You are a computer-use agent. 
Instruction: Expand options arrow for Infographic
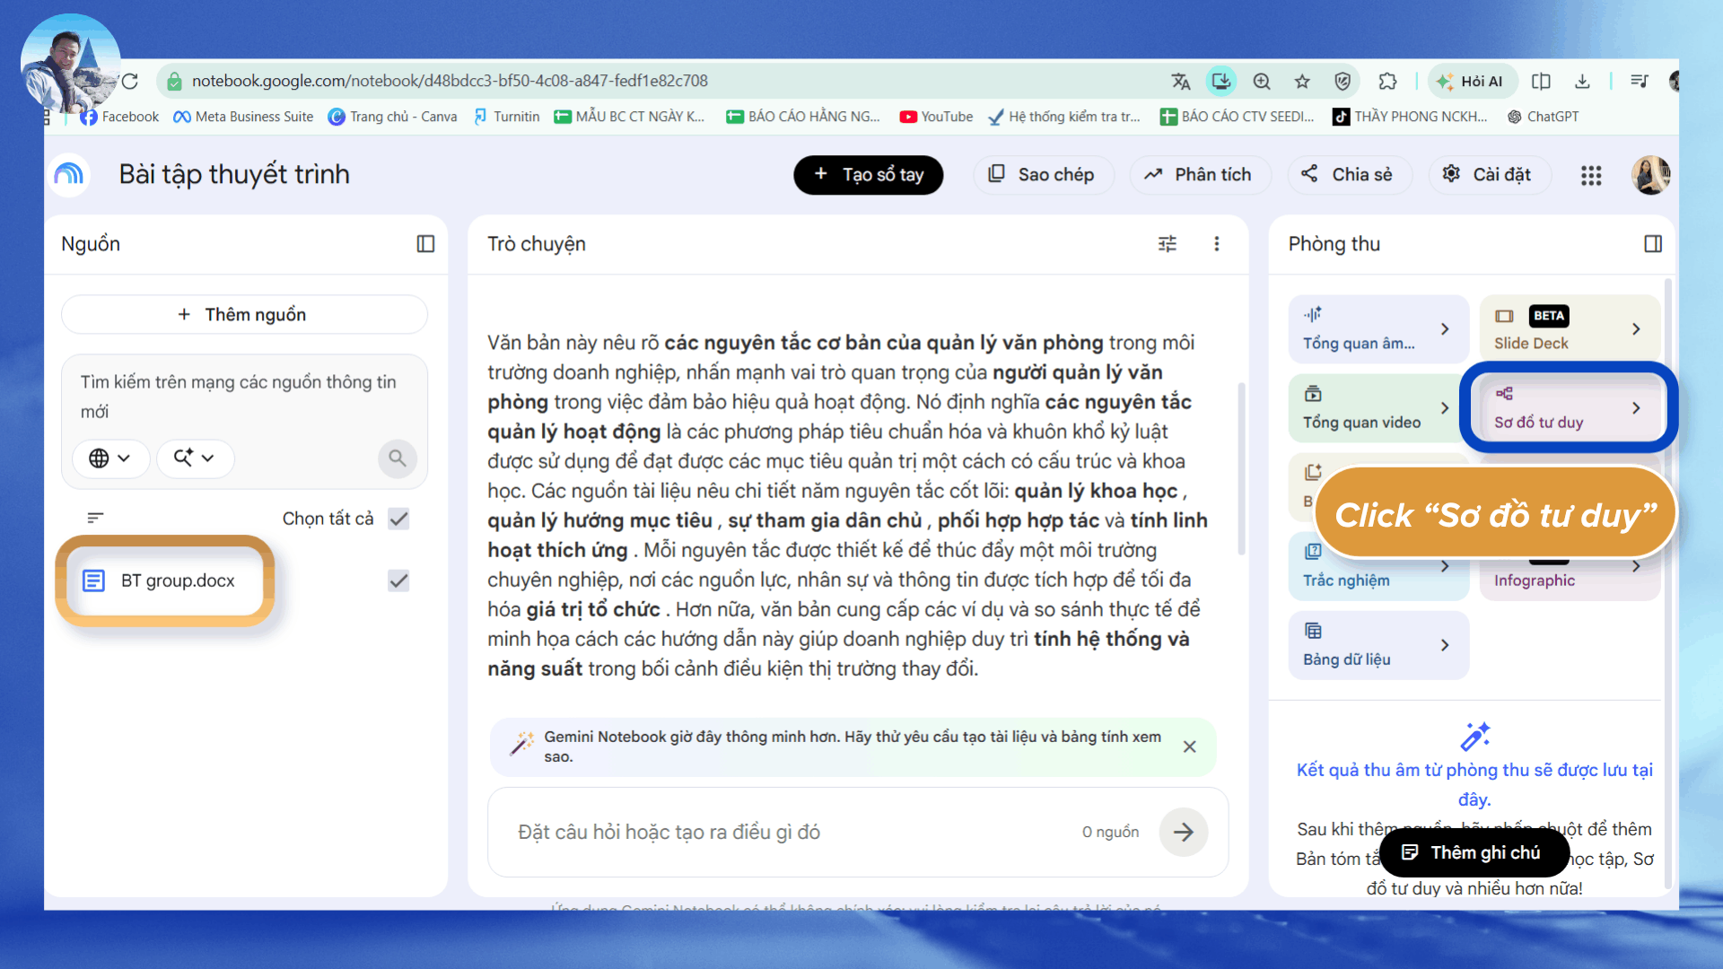click(1636, 566)
